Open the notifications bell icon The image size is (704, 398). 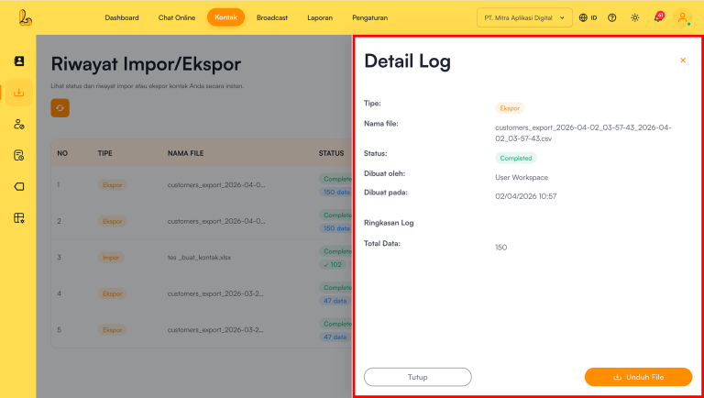657,17
